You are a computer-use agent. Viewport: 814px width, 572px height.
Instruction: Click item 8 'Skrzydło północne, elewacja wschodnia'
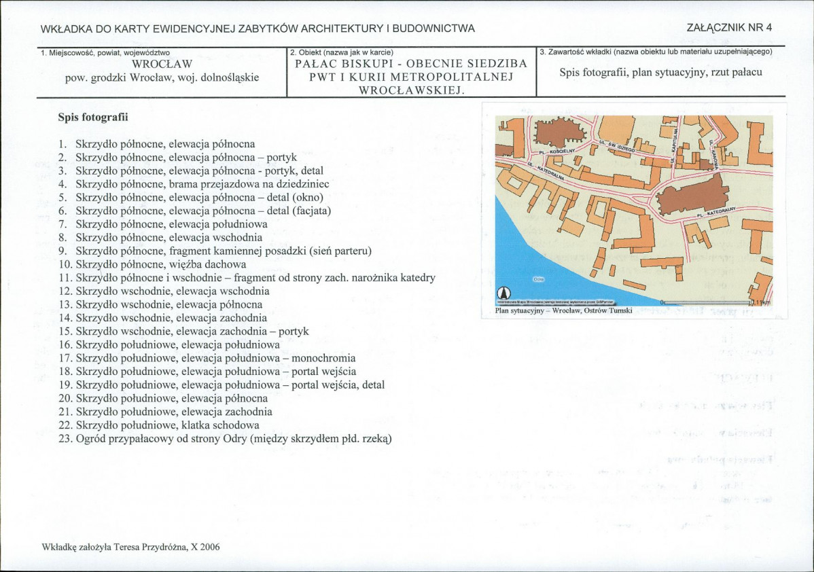coord(169,238)
